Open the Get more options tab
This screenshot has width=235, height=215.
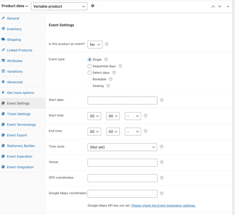[x=20, y=93]
